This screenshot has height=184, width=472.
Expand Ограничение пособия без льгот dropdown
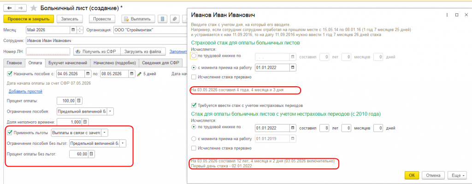[123, 143]
